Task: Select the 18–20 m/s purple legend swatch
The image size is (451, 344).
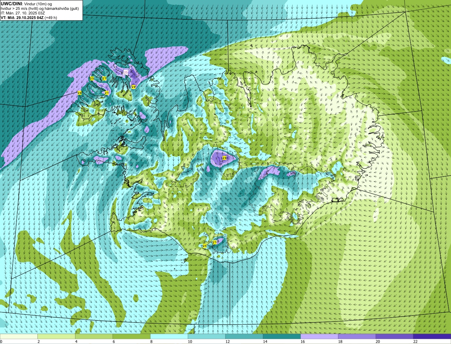Action: coord(357,336)
